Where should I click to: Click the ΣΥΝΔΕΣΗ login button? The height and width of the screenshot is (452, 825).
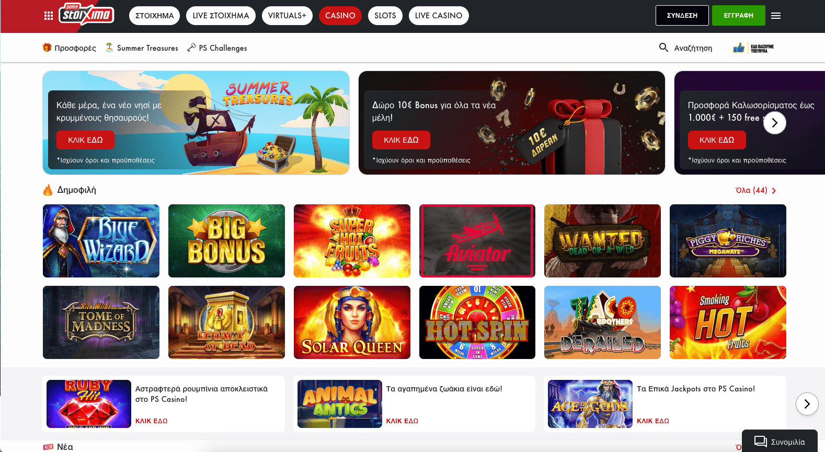(x=682, y=16)
